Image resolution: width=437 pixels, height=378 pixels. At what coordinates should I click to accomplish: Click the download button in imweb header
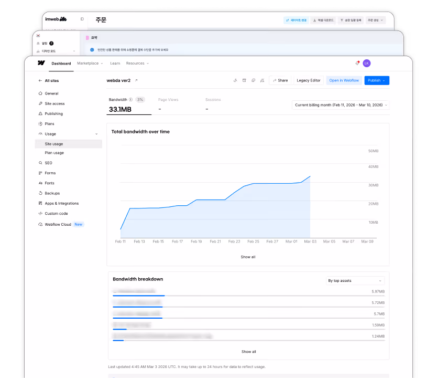click(323, 20)
